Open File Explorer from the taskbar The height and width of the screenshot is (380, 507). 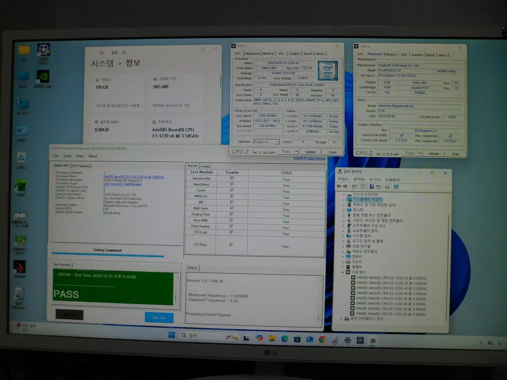click(272, 339)
